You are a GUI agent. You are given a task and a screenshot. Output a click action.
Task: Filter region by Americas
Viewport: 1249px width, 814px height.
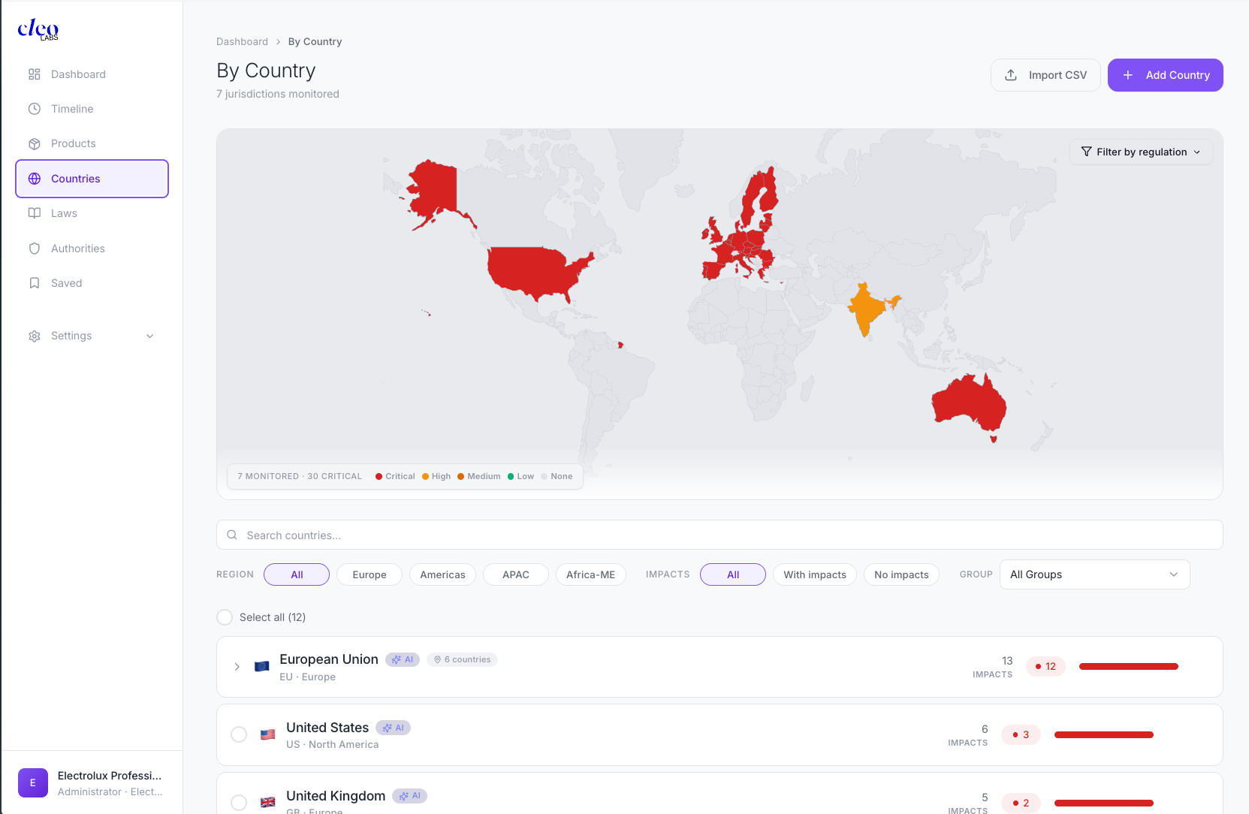point(442,574)
